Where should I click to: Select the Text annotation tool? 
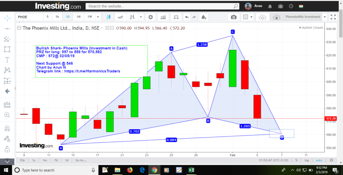click(7, 60)
